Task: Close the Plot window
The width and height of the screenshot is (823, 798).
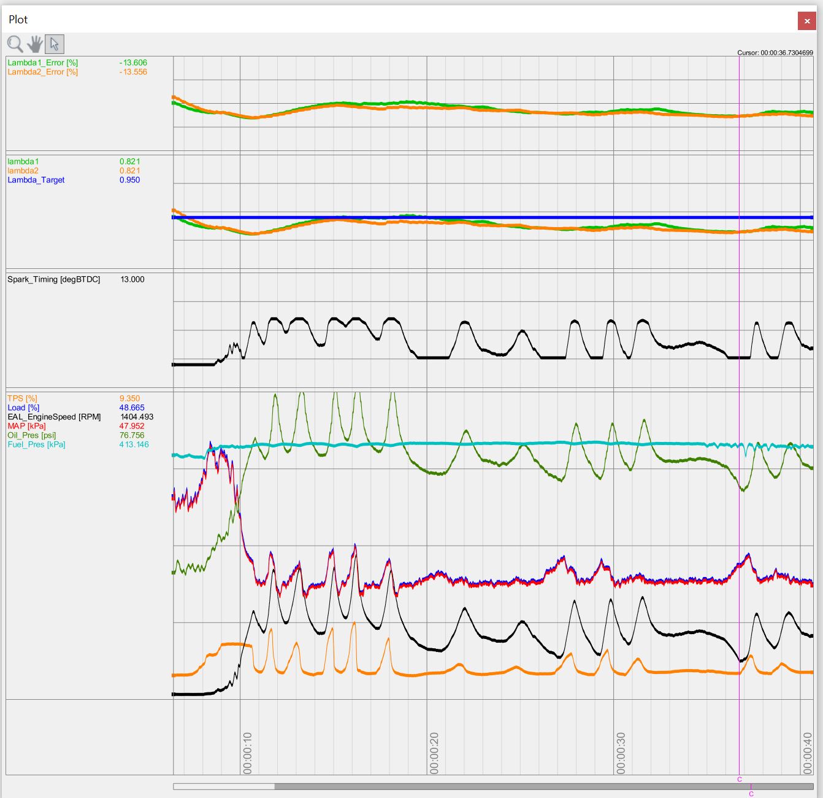Action: 806,21
